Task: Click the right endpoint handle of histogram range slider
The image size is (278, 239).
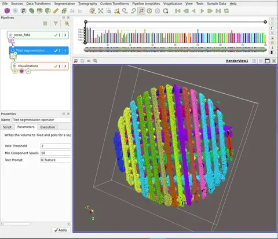Action: pos(265,22)
